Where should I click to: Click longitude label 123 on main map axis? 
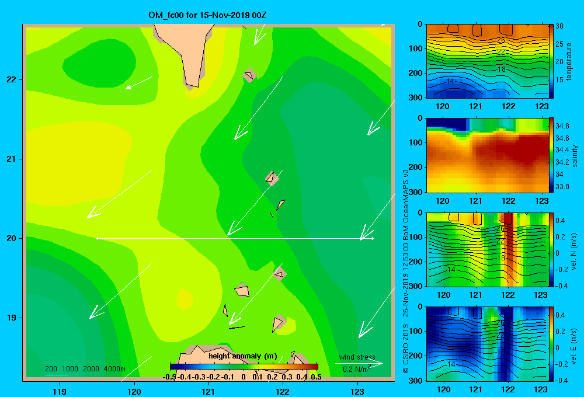[x=357, y=391]
